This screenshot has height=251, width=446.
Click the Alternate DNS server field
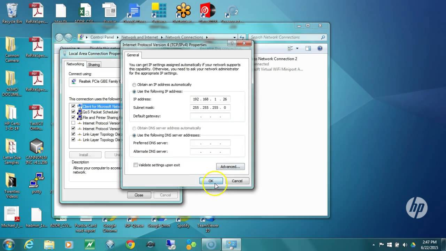[210, 151]
